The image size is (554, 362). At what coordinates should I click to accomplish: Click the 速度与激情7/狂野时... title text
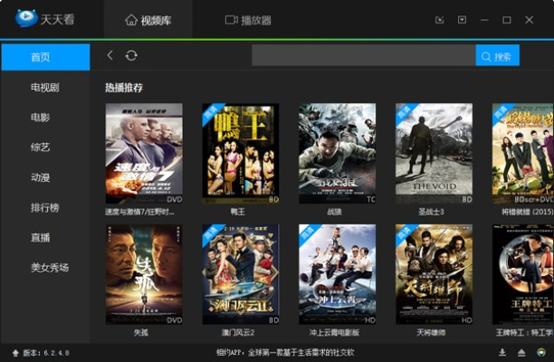coord(139,212)
